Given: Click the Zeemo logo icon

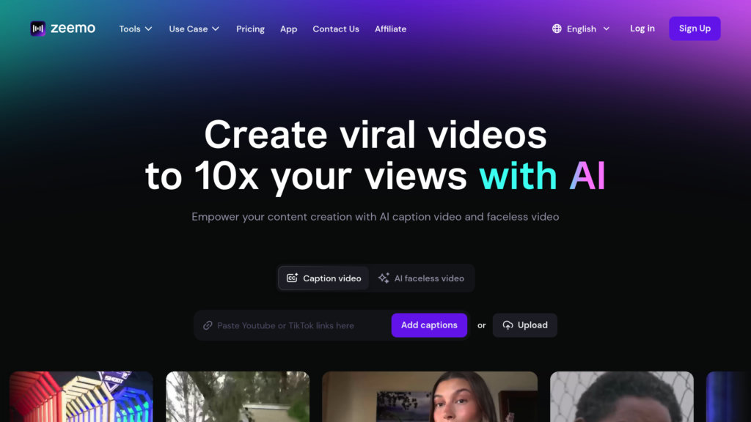Looking at the screenshot, I should click(38, 29).
